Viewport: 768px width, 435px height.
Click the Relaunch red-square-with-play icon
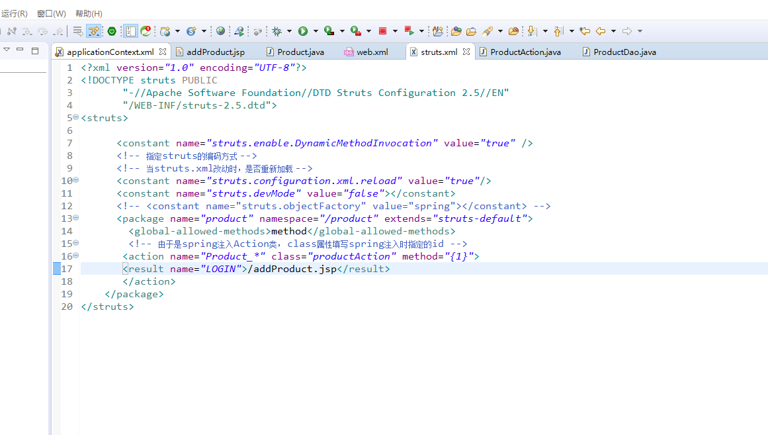tap(409, 31)
